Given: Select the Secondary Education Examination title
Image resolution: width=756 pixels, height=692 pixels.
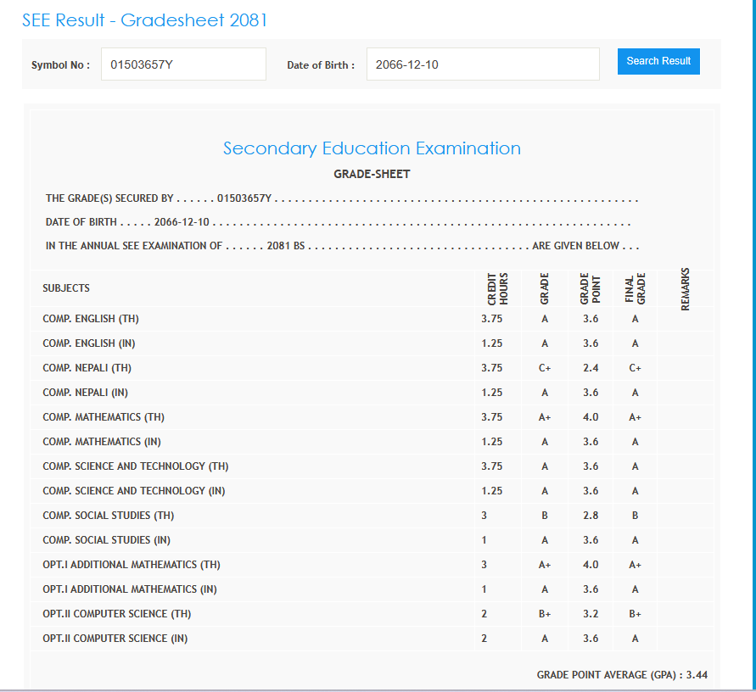Looking at the screenshot, I should [x=372, y=148].
